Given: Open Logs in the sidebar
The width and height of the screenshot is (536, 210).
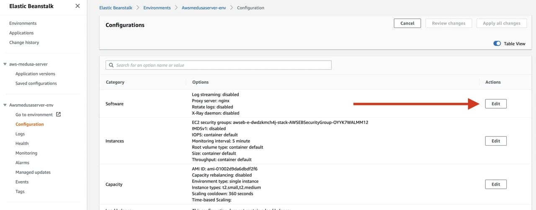Looking at the screenshot, I should (x=20, y=134).
